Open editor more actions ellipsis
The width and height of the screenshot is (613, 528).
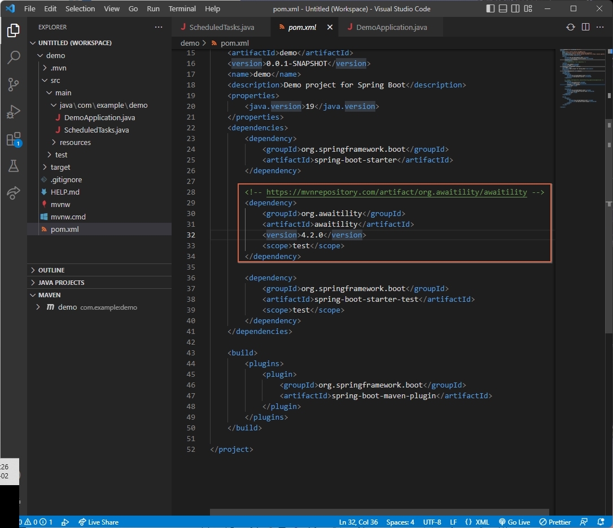600,27
